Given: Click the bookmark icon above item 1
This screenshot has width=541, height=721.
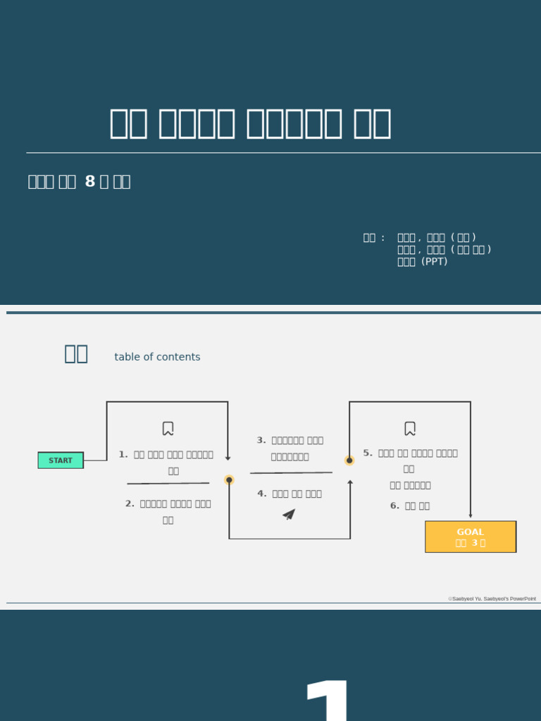Looking at the screenshot, I should (168, 429).
